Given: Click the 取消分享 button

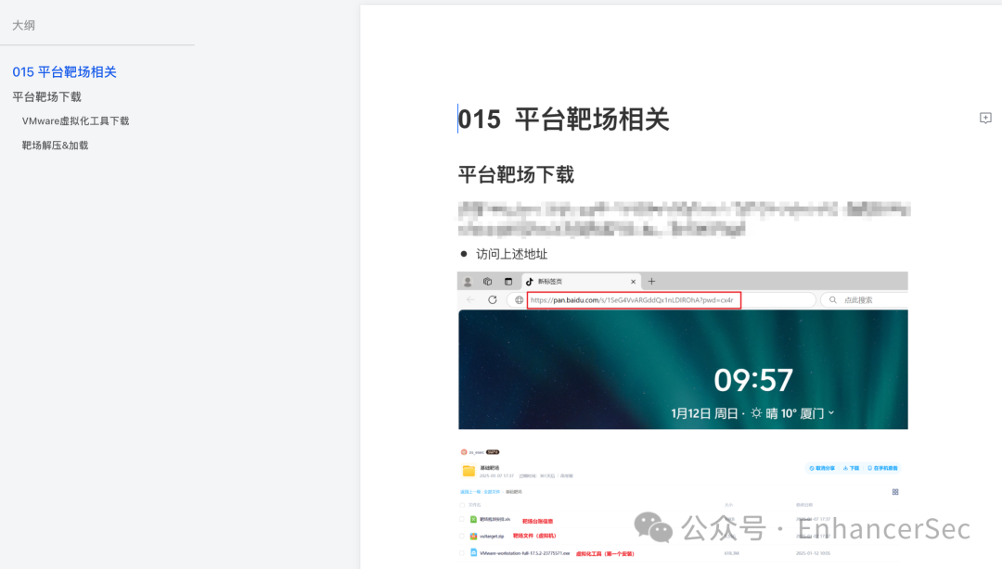Looking at the screenshot, I should (822, 468).
